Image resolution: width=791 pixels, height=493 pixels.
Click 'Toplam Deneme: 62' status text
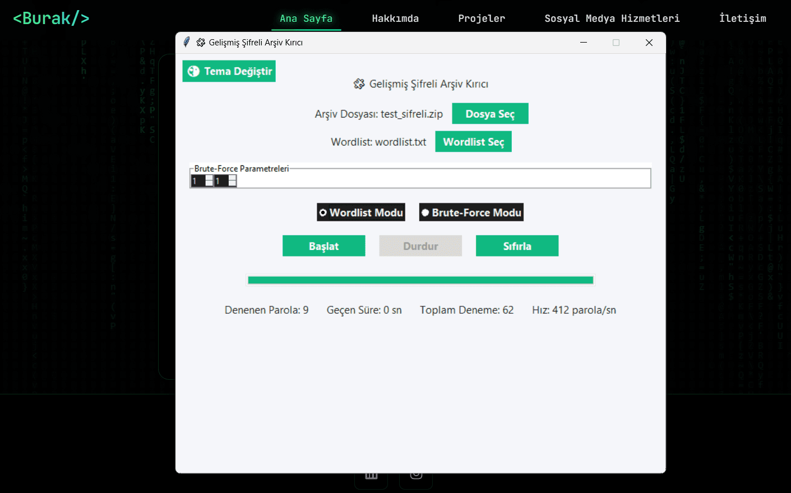[467, 310]
